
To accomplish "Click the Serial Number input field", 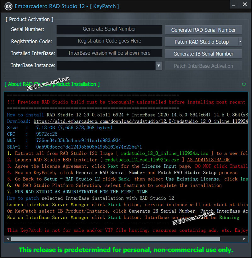I will [x=109, y=30].
